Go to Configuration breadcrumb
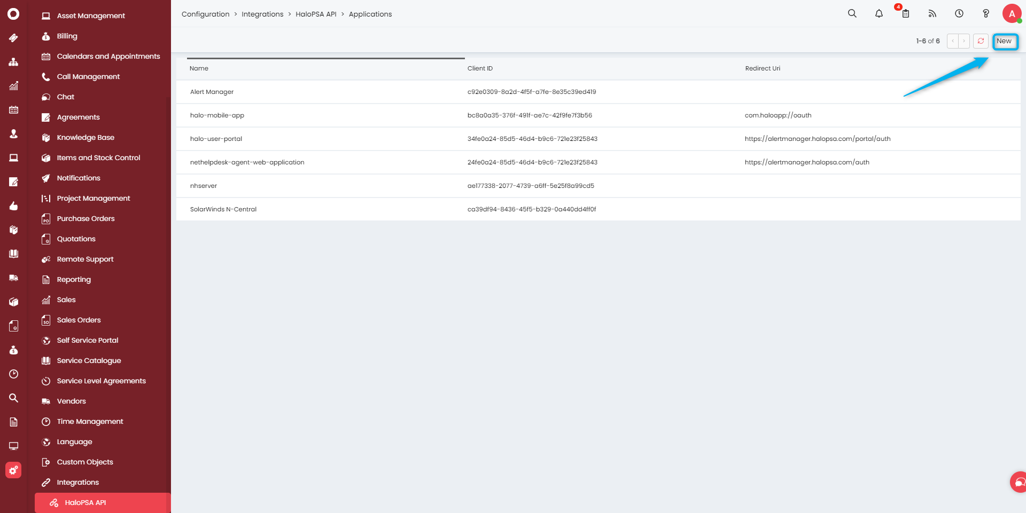Viewport: 1026px width, 513px height. 205,14
